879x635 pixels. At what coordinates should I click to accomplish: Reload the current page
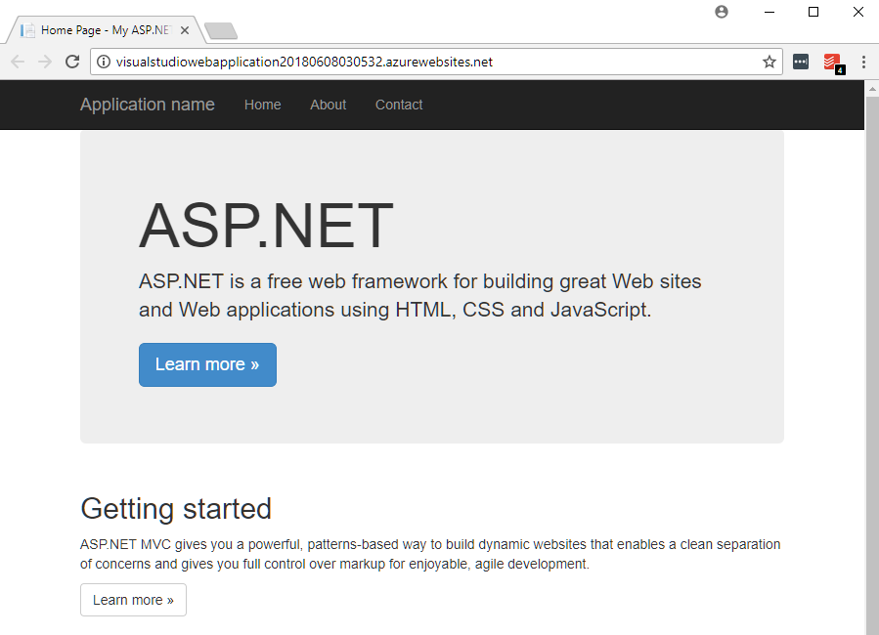pos(72,62)
